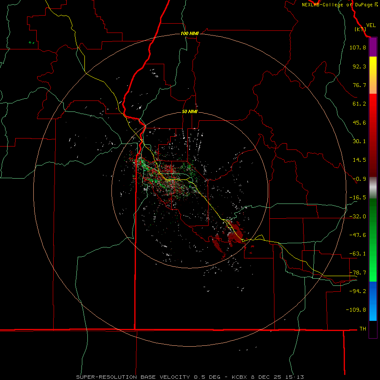Click the Super-Resolution Base Velocity caption at bottom

(x=190, y=377)
